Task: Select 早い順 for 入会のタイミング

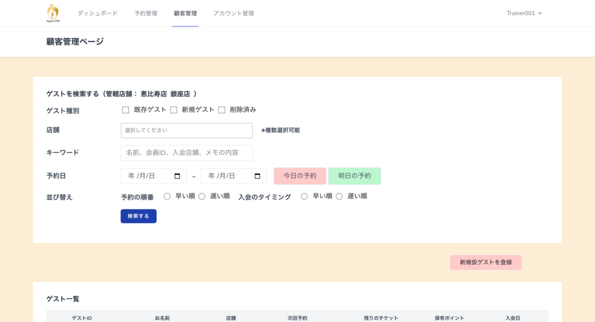Action: (x=304, y=196)
